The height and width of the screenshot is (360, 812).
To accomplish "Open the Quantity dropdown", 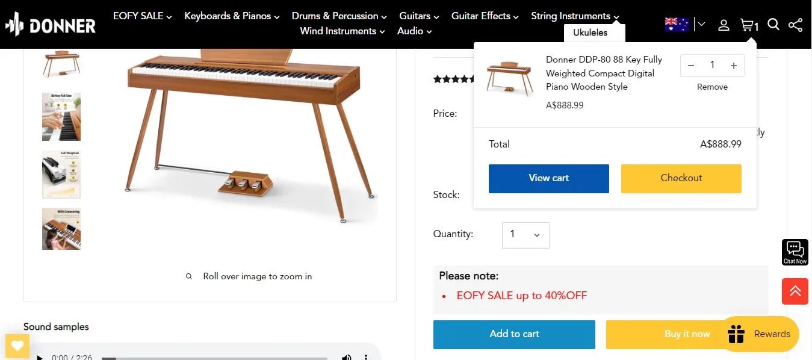I will coord(525,235).
